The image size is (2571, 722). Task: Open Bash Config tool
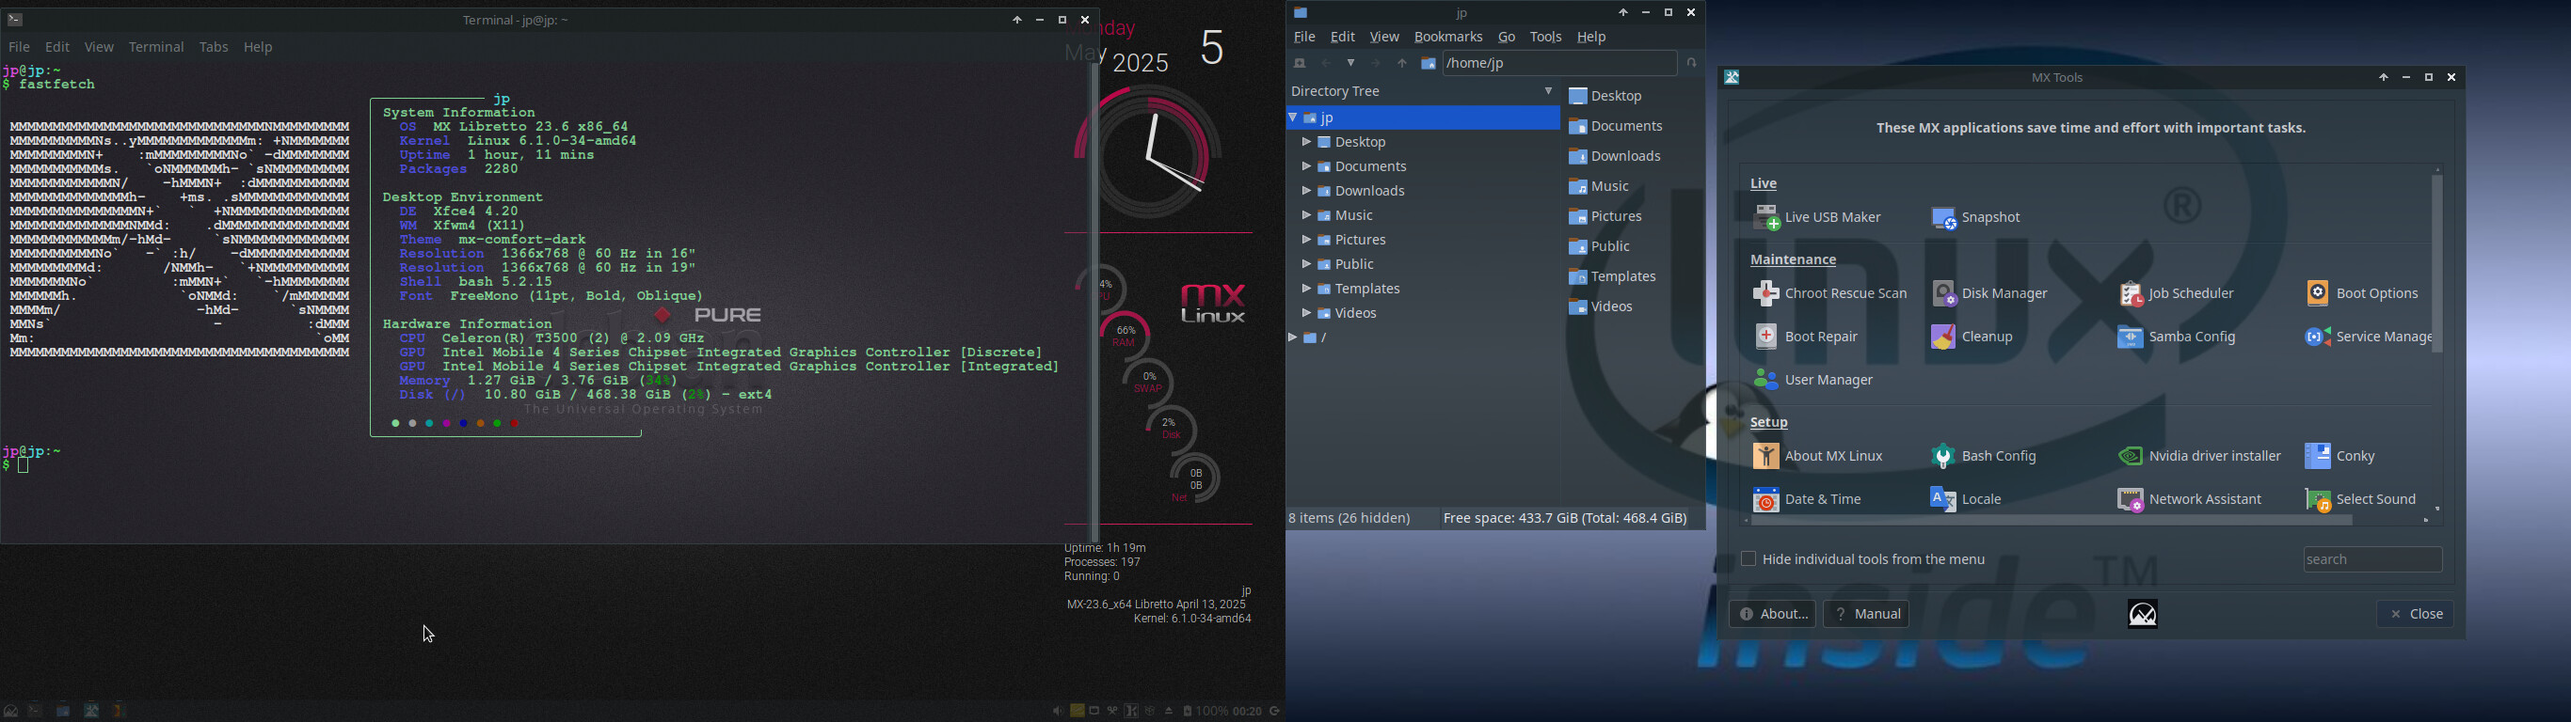point(1984,456)
